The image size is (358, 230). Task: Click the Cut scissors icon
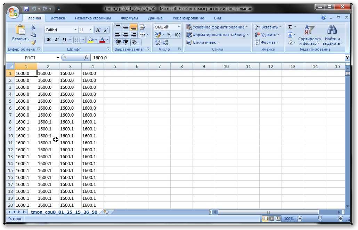33,27
